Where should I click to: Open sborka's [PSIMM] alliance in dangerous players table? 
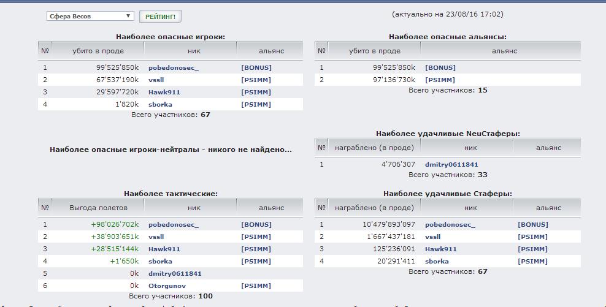click(256, 105)
